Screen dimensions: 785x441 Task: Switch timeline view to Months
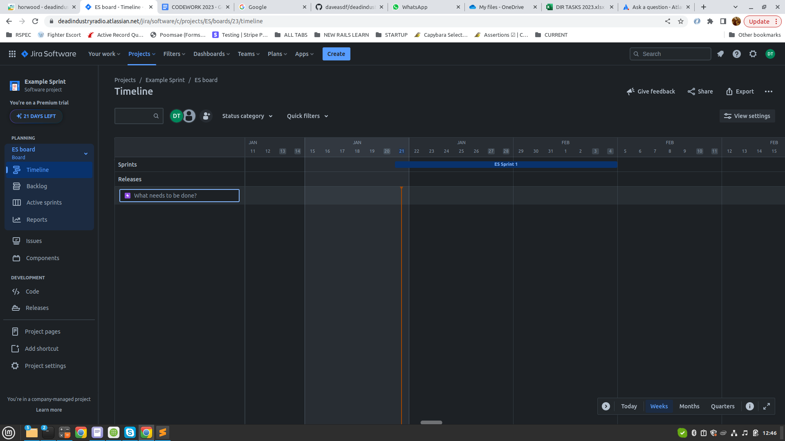coord(689,406)
